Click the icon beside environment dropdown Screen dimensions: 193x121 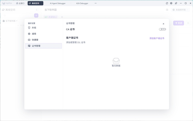[167, 10]
